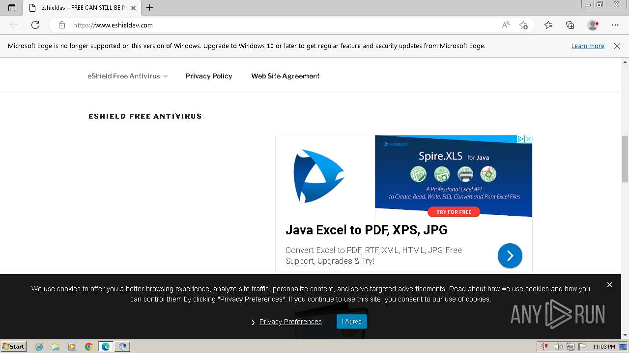Click the browser refresh icon

pos(35,25)
